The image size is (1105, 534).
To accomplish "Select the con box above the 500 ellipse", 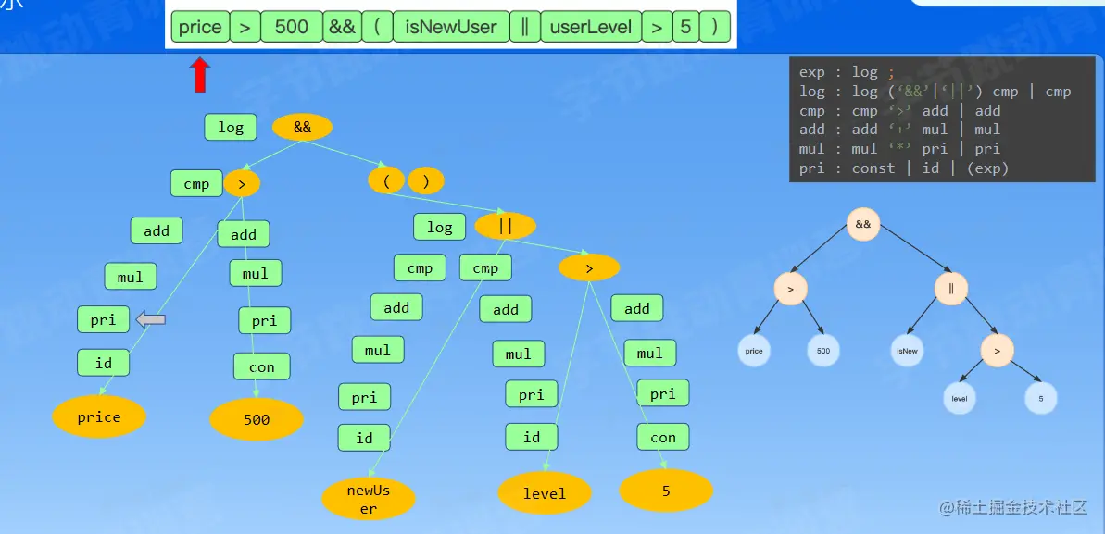I will [261, 367].
